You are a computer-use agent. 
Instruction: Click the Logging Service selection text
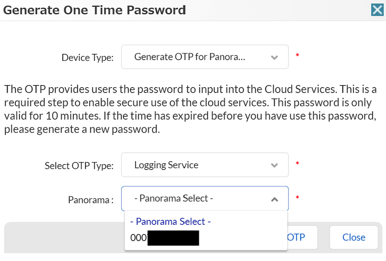coord(167,165)
